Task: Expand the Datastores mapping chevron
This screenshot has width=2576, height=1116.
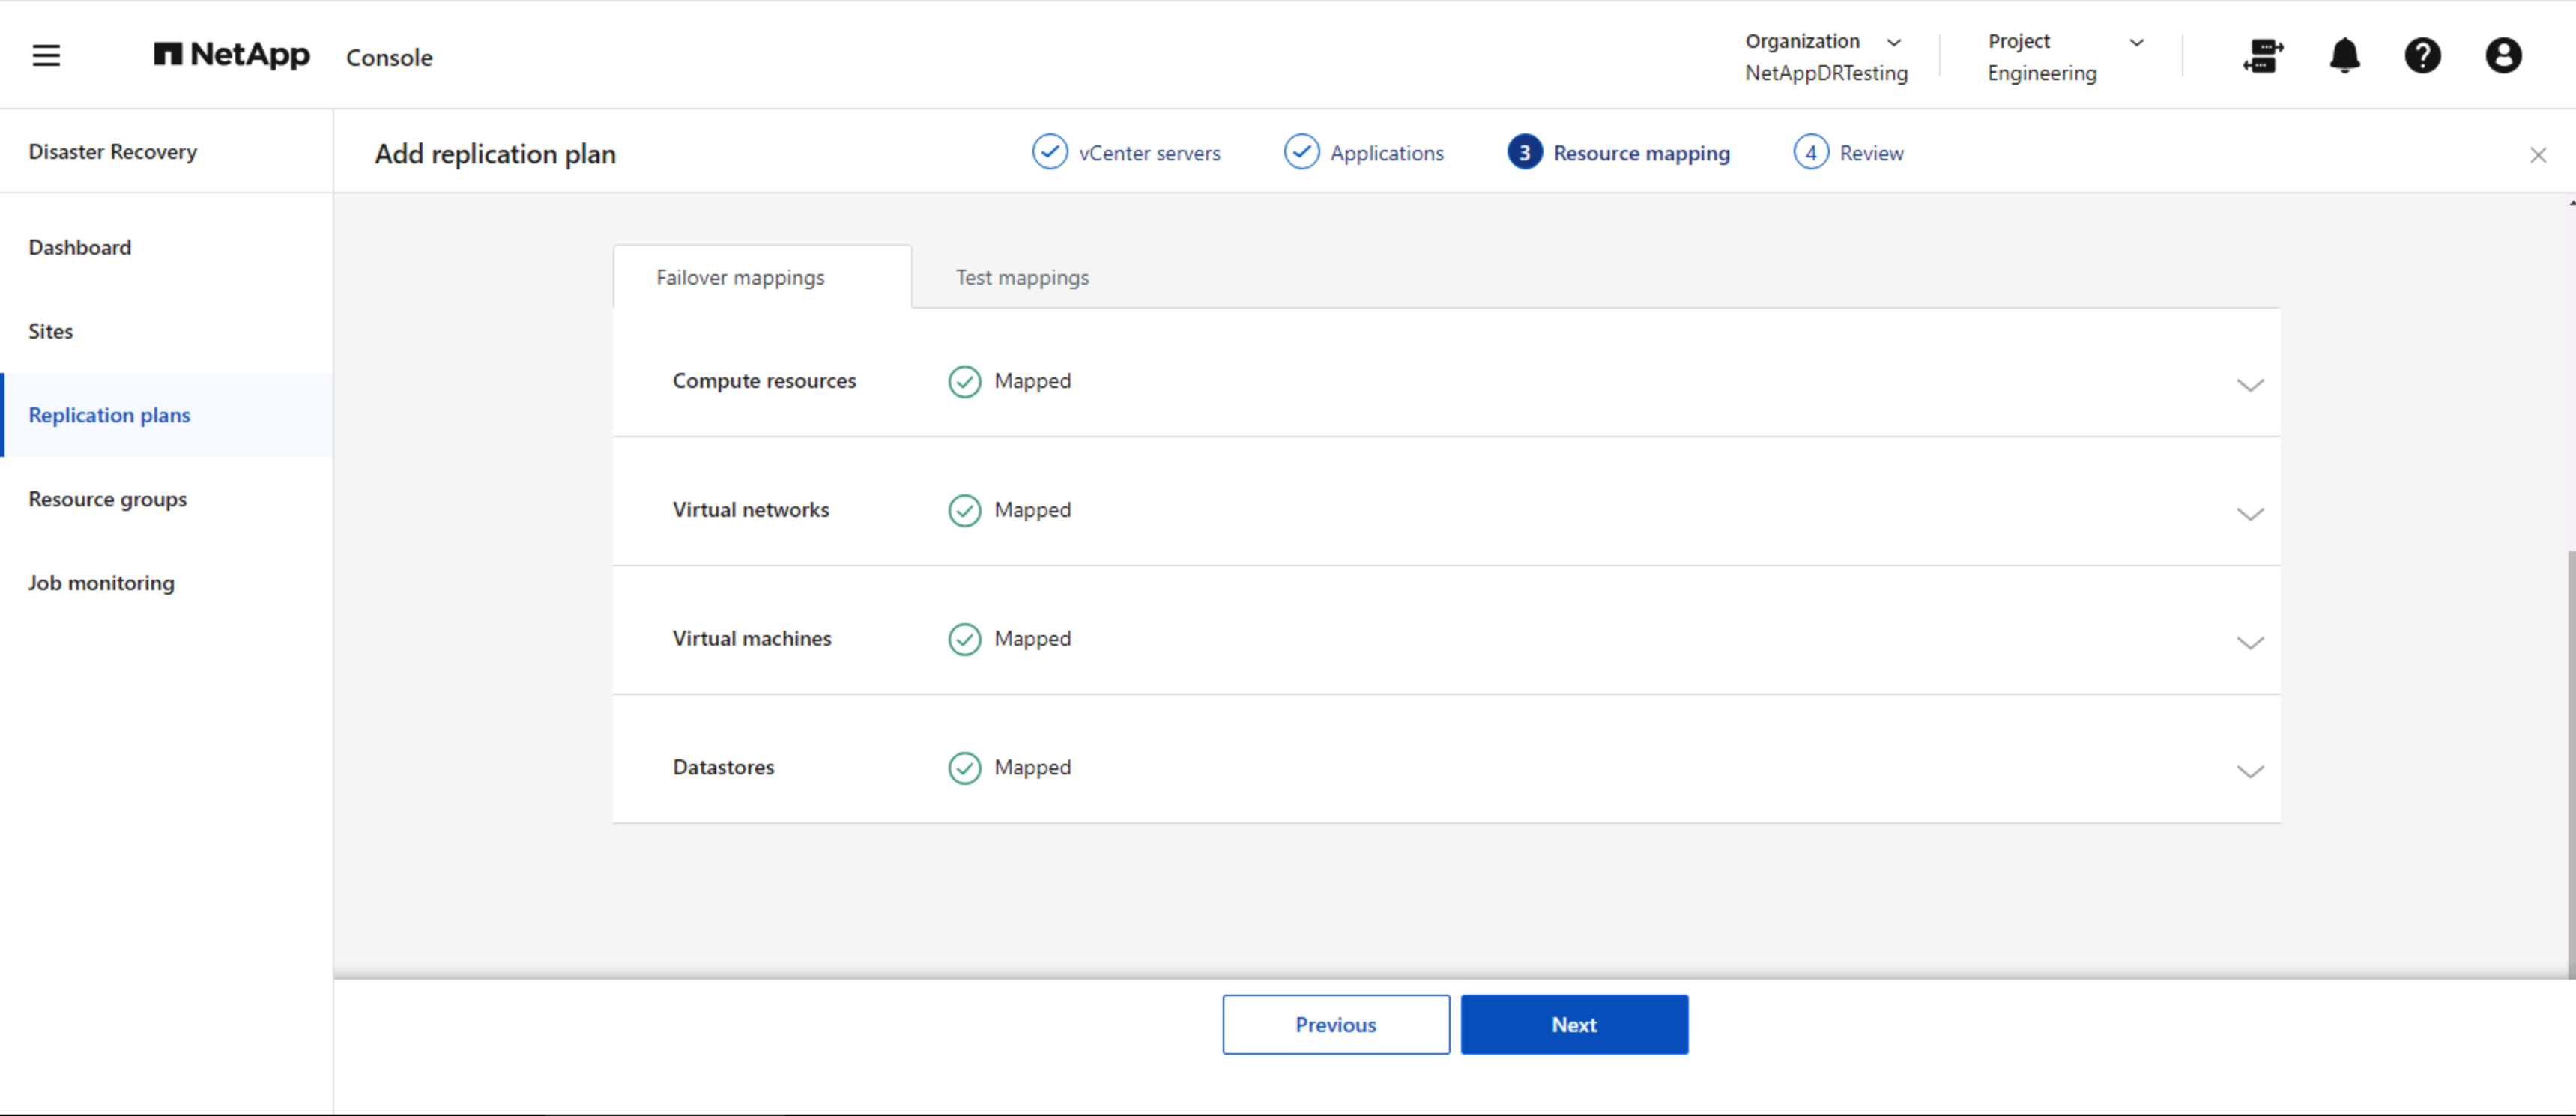Action: point(2249,771)
